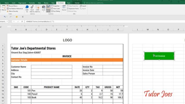Open control Properties

pos(55,6)
